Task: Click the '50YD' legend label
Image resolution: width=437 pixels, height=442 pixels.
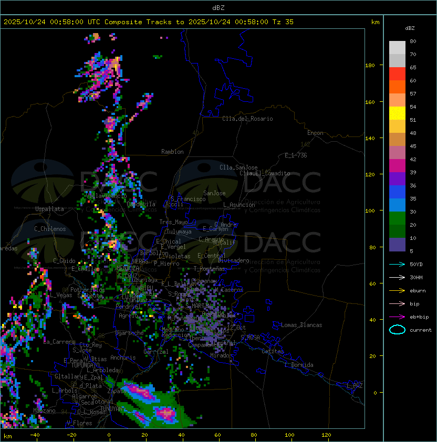Action: (x=416, y=264)
